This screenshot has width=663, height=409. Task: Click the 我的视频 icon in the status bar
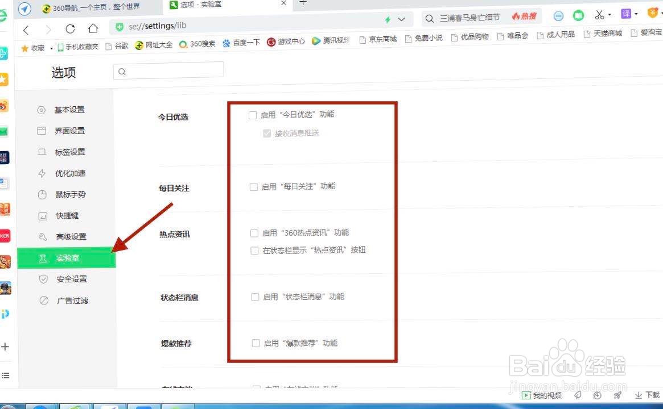[x=540, y=395]
